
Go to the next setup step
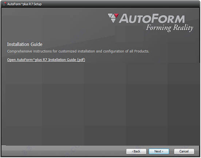[159, 151]
